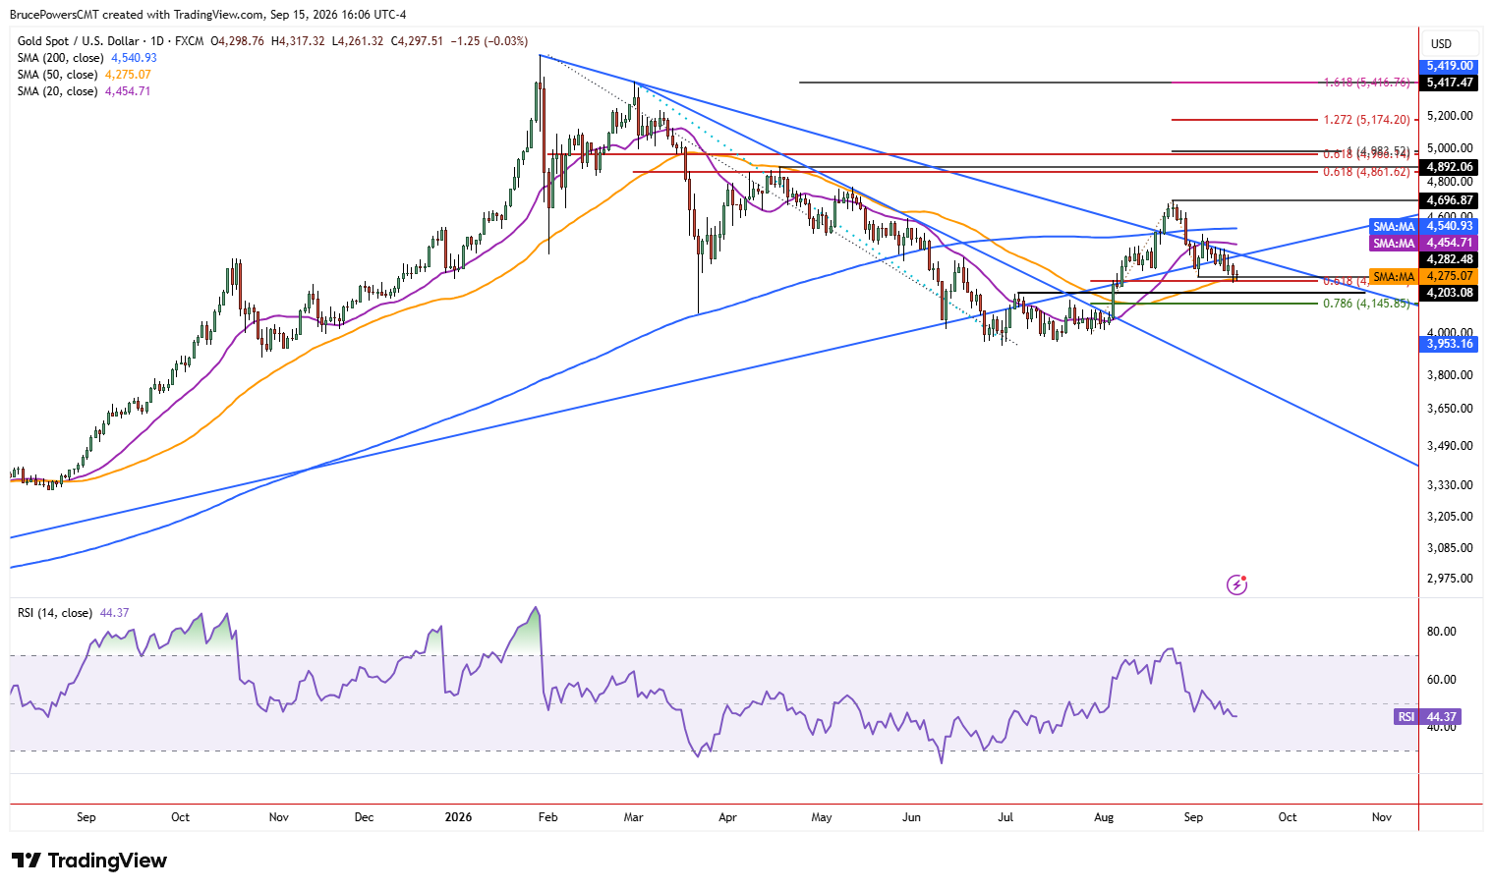
Task: Click the 4,696.87 price label
Action: [x=1450, y=200]
